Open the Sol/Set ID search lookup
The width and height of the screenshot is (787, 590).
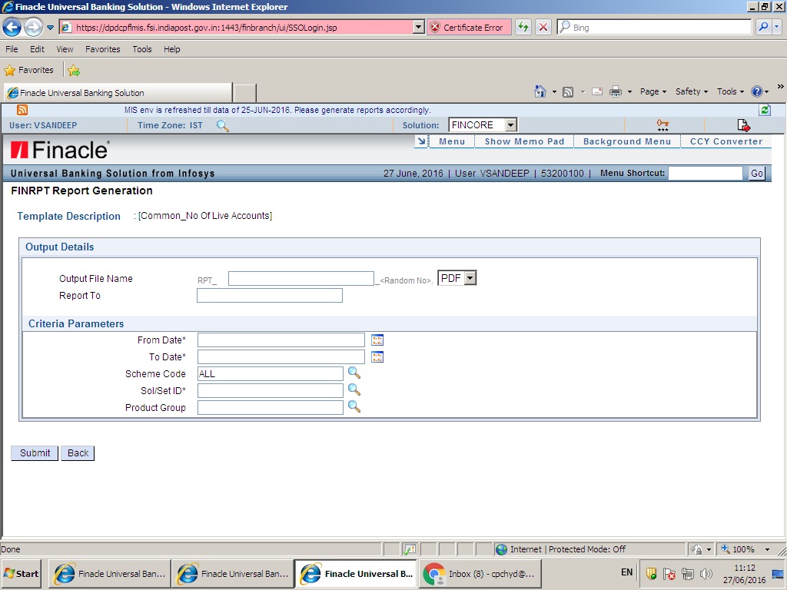click(x=354, y=390)
